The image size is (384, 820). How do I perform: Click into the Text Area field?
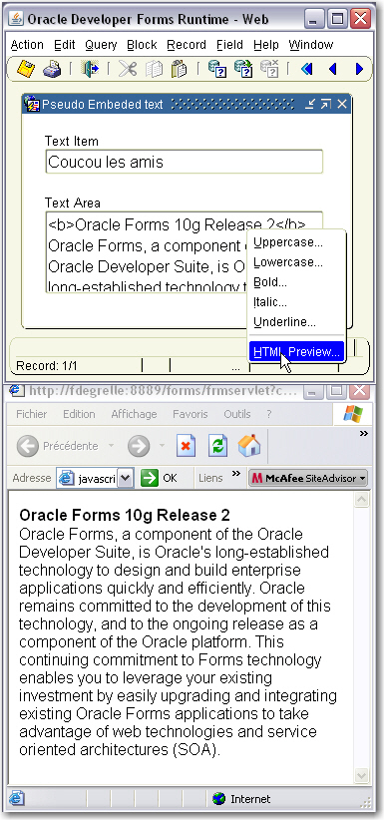[x=185, y=252]
